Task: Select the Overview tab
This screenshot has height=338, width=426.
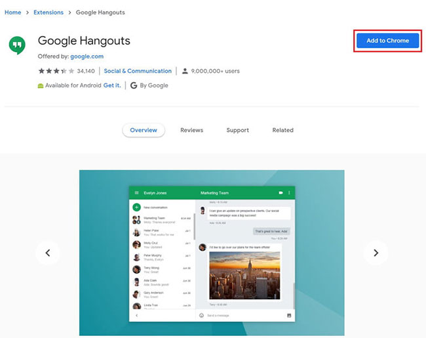Action: [x=144, y=130]
